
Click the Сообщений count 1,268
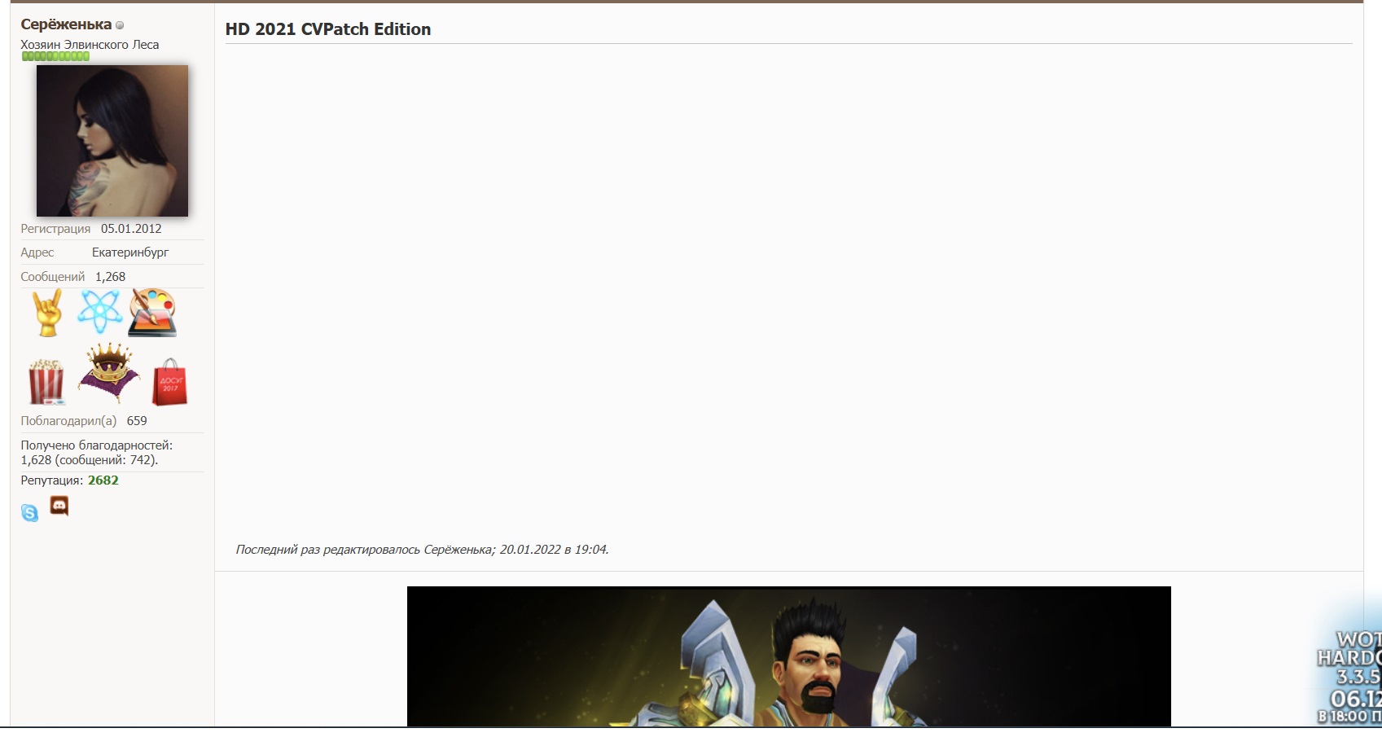click(x=110, y=277)
